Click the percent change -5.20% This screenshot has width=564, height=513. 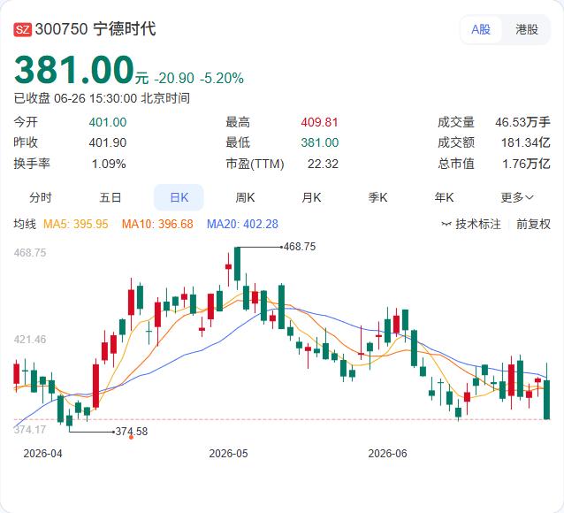[x=222, y=78]
